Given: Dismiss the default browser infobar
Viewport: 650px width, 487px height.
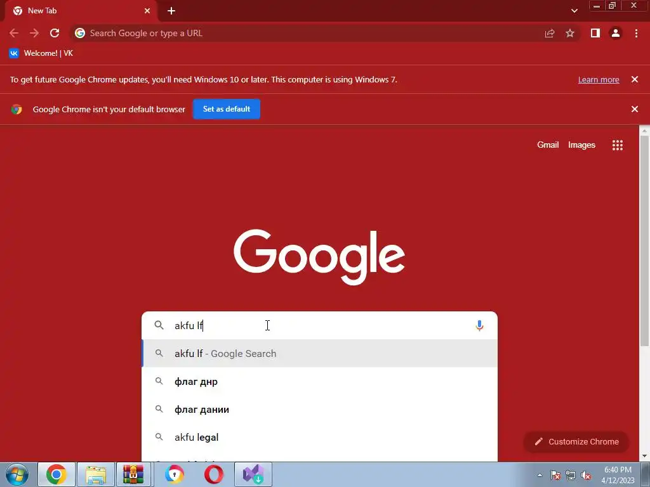Looking at the screenshot, I should click(x=635, y=109).
